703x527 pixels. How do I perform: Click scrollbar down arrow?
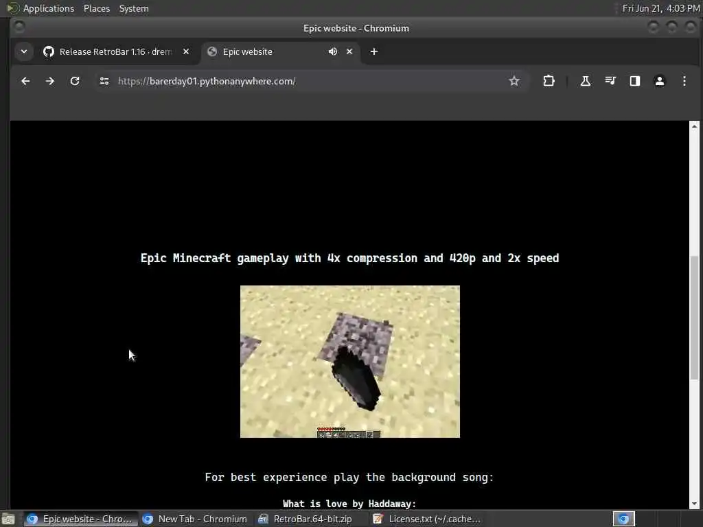coord(694,504)
